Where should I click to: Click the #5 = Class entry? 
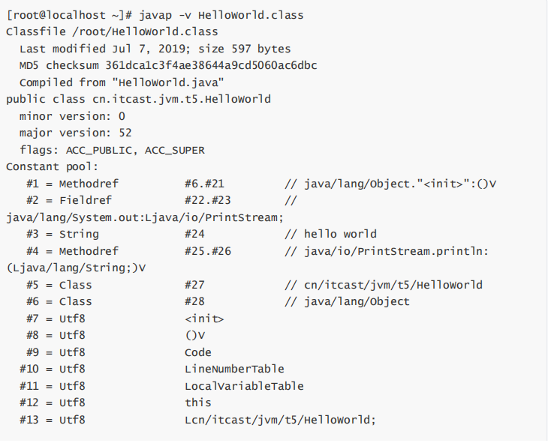(59, 285)
